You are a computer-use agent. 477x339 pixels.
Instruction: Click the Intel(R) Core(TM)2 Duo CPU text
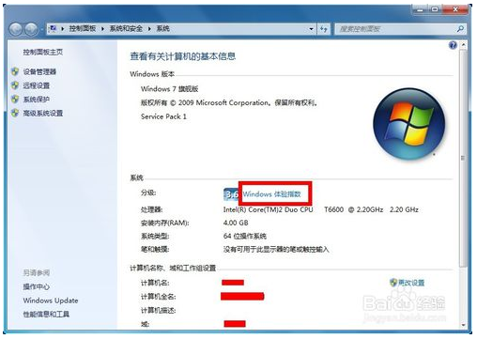point(268,209)
